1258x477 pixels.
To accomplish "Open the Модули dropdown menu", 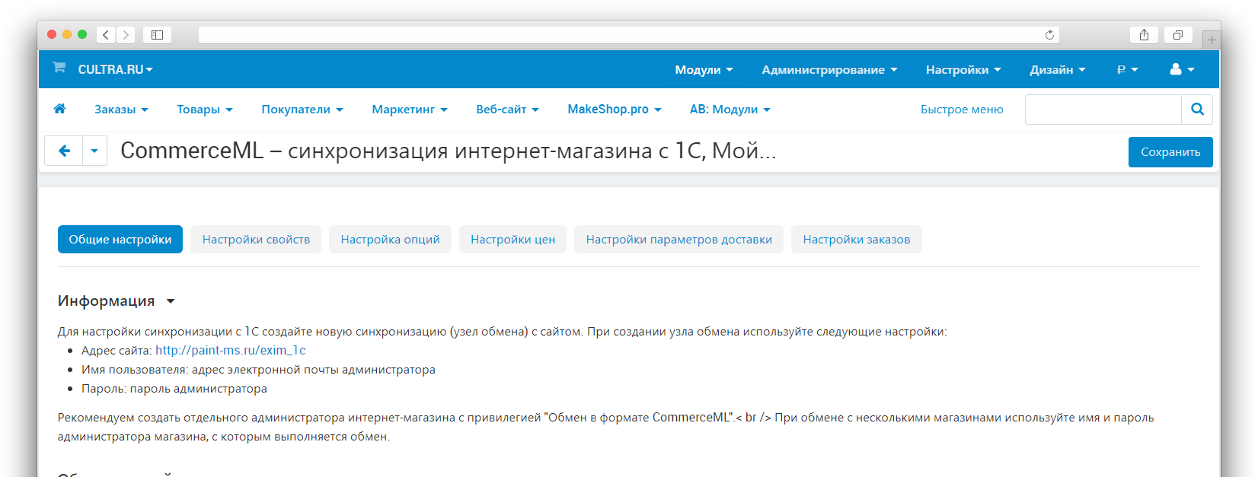I will [704, 69].
